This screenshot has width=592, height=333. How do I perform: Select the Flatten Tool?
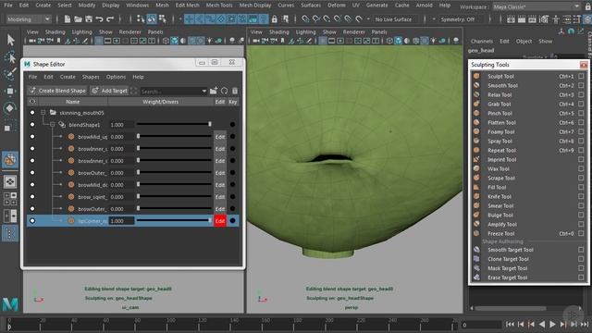coord(501,122)
